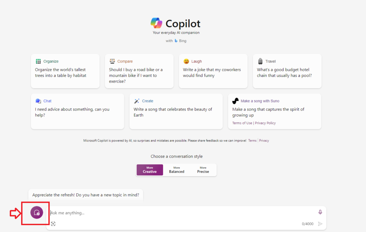
Task: Select More Precise conversation style
Action: click(203, 170)
